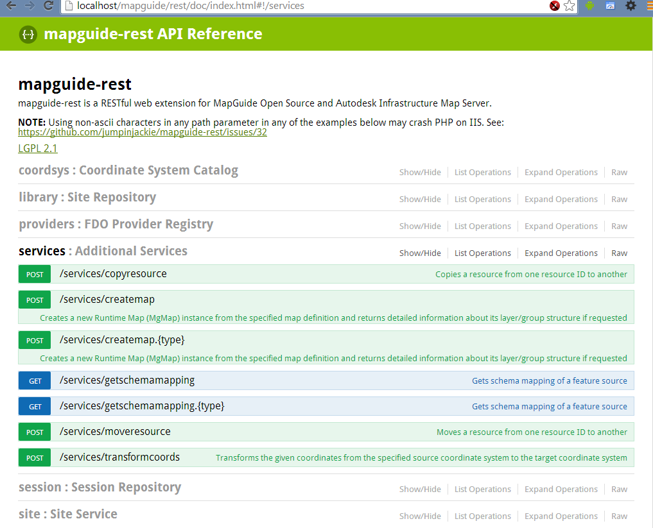653x528 pixels.
Task: Click POST badge for /services/transformcoords
Action: (35, 457)
